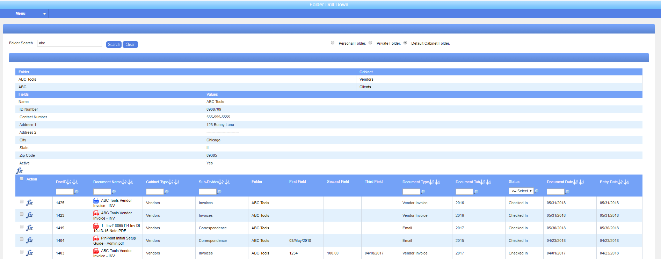
Task: Open fx actions for document 1403
Action: pos(29,253)
